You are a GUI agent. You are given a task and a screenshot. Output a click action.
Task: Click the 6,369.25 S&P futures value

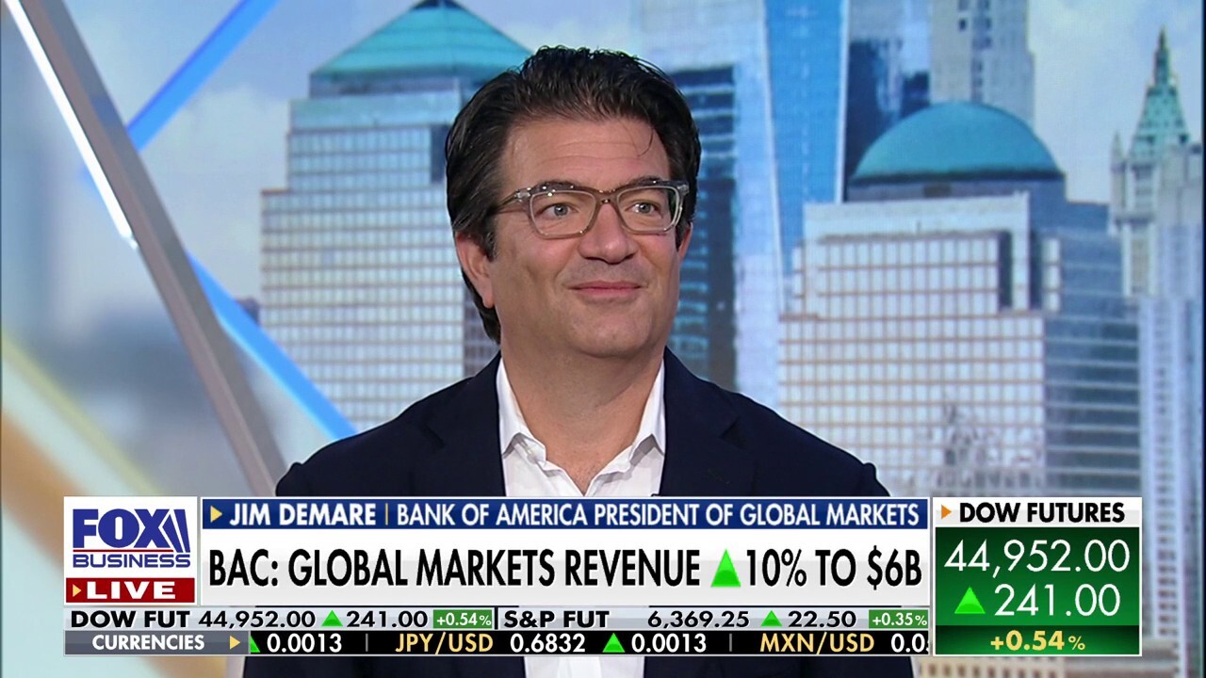pyautogui.click(x=699, y=619)
